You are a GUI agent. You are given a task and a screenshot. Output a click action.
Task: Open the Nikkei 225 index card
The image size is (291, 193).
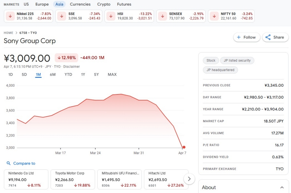(x=28, y=16)
